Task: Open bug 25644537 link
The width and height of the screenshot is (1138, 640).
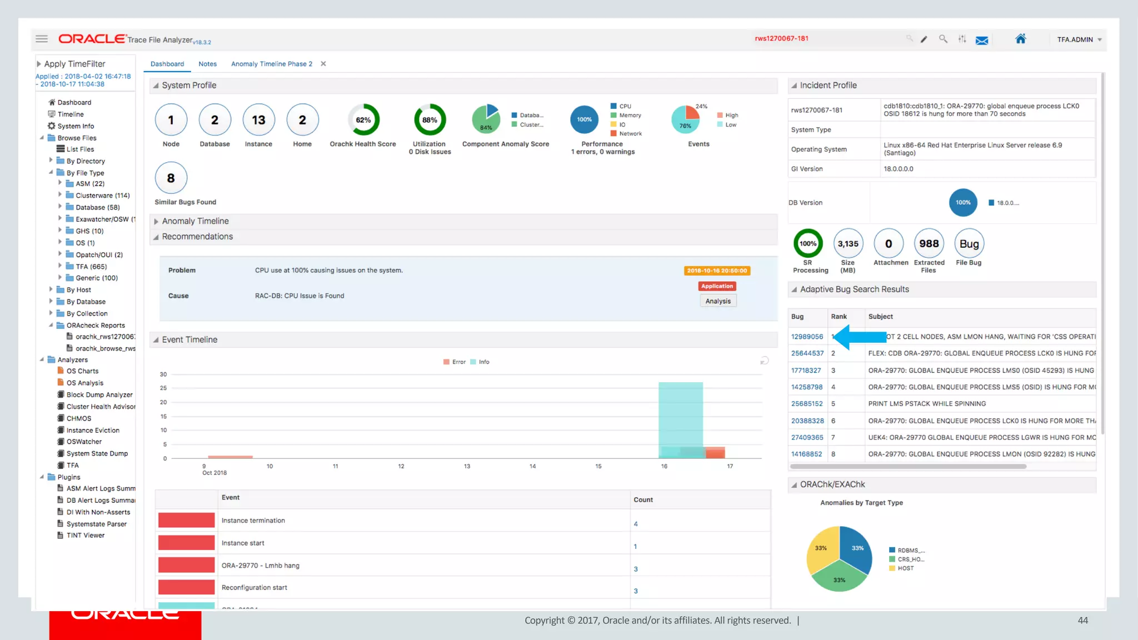Action: coord(807,353)
